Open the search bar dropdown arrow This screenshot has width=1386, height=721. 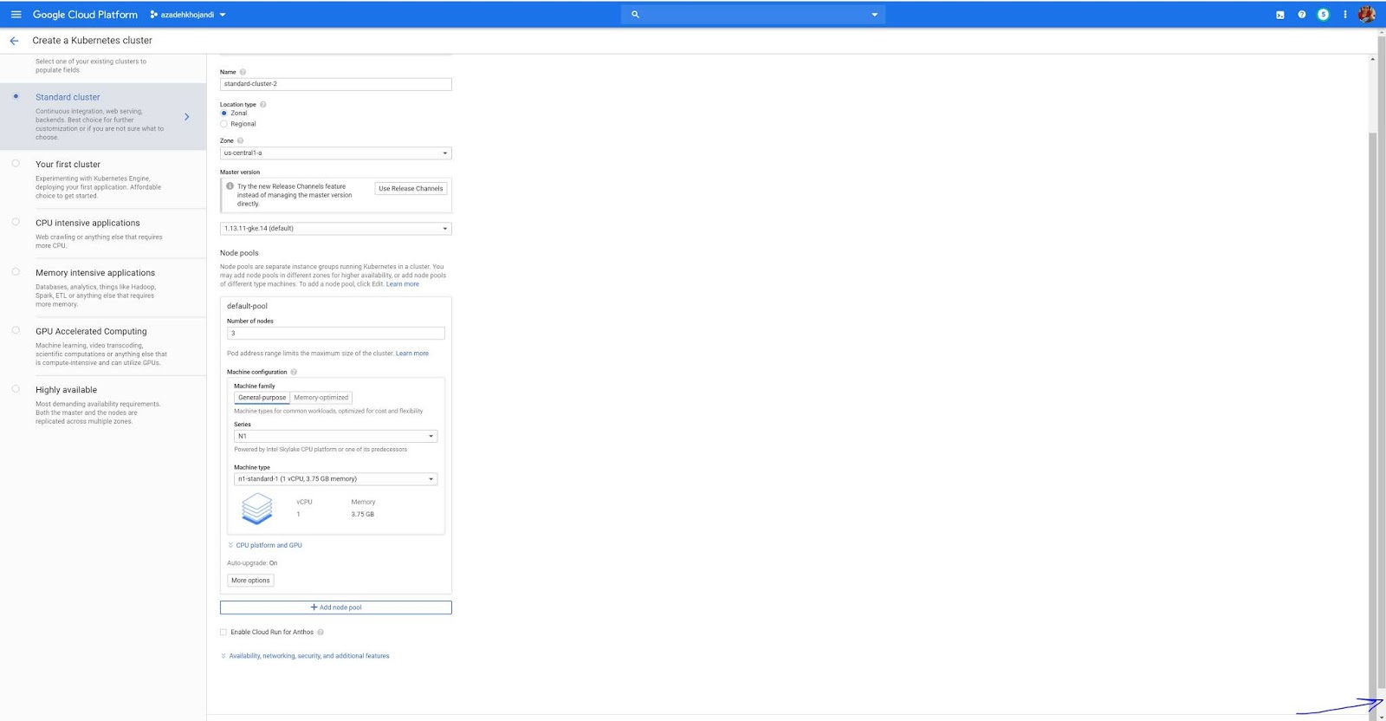(x=874, y=15)
